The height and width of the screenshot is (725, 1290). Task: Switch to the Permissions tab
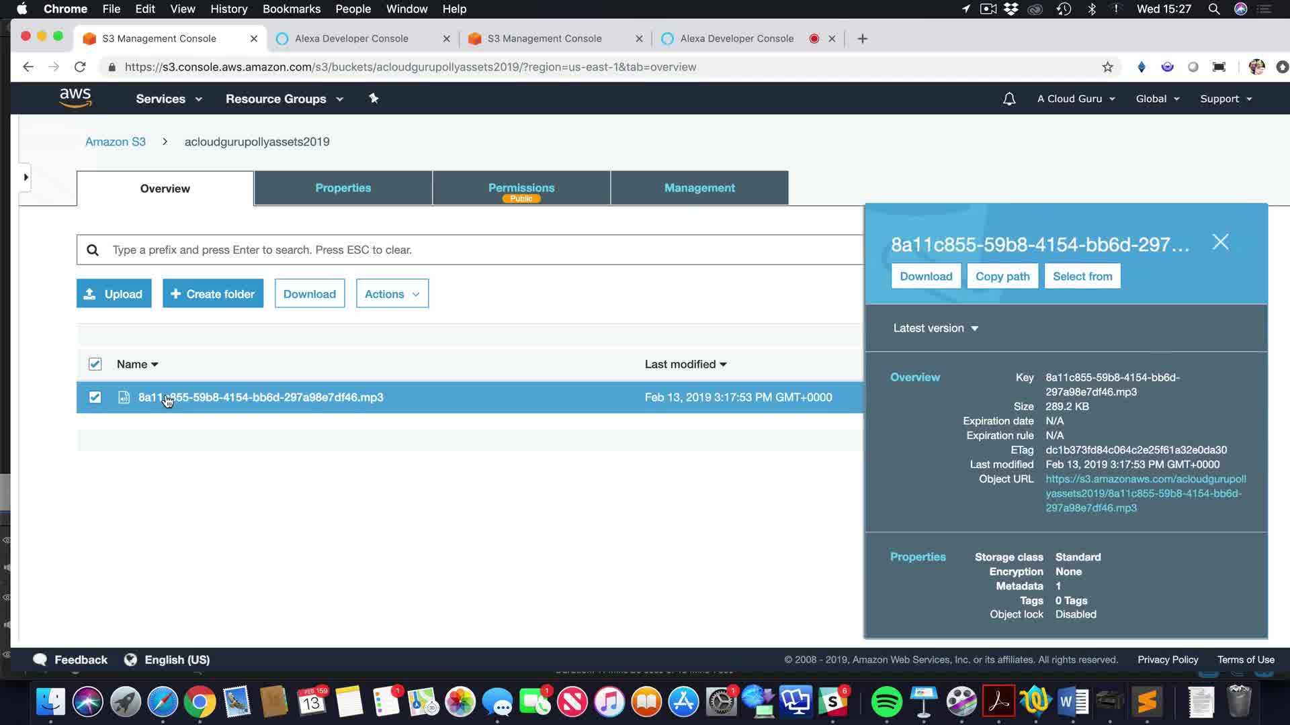tap(521, 188)
